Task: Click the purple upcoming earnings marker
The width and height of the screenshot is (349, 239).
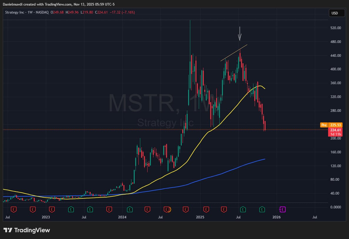Action: (x=282, y=209)
